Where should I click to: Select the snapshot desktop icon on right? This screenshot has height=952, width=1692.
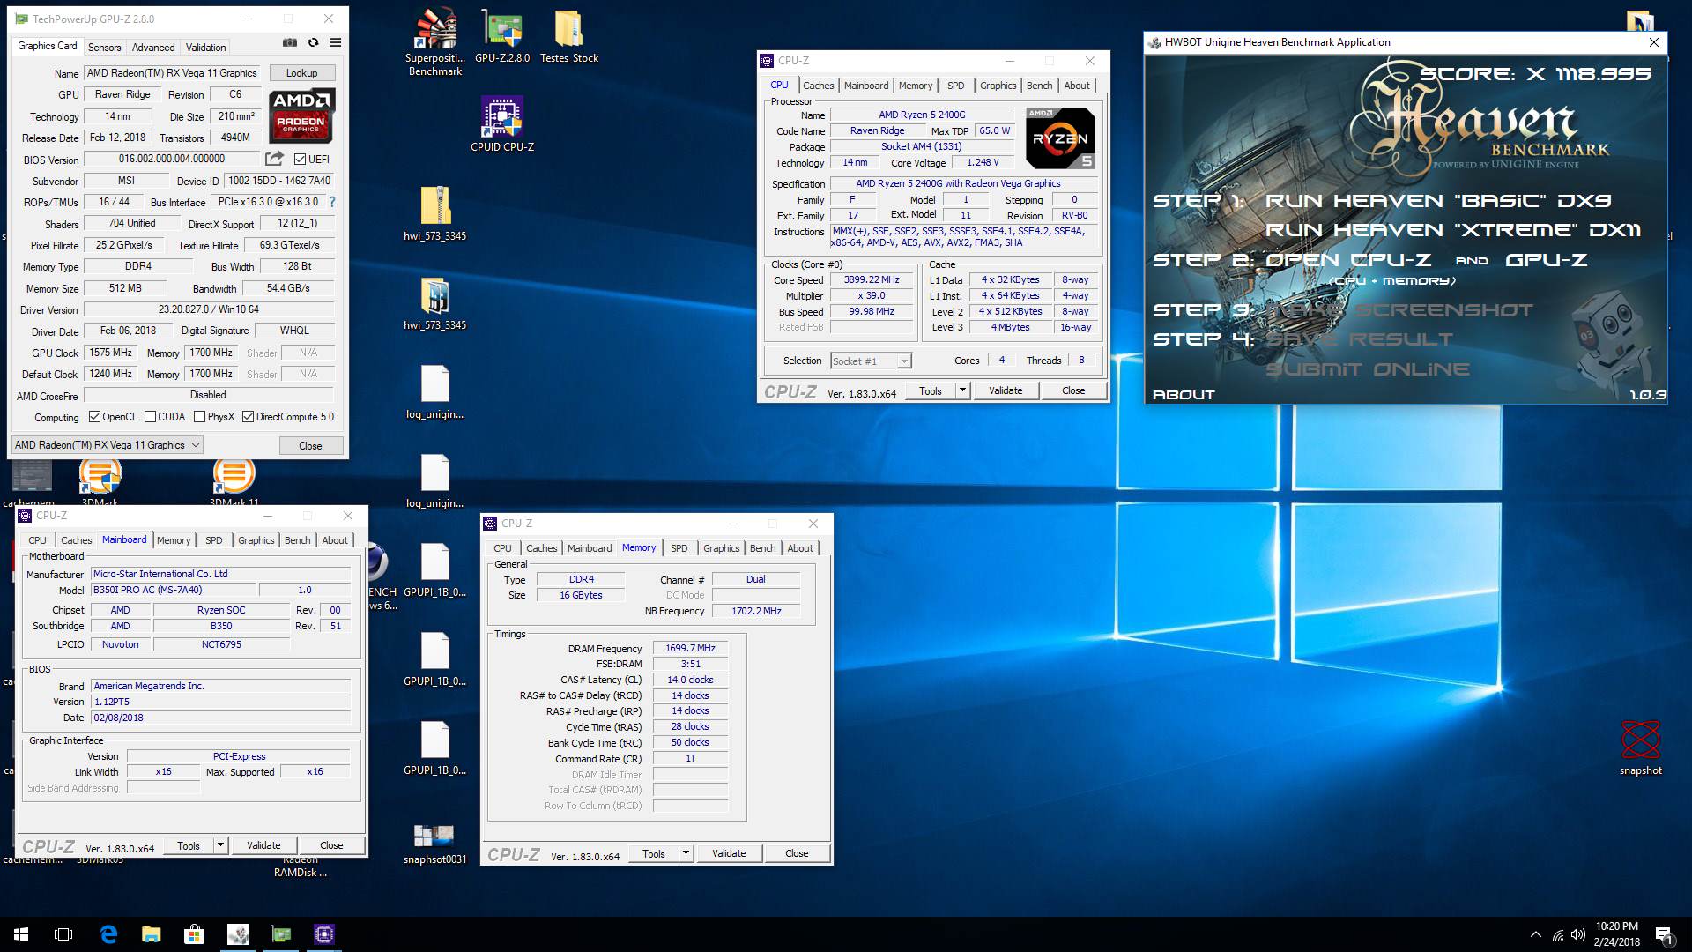tap(1641, 747)
